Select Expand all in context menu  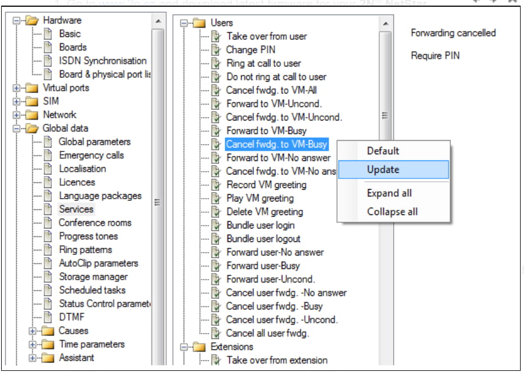point(394,194)
